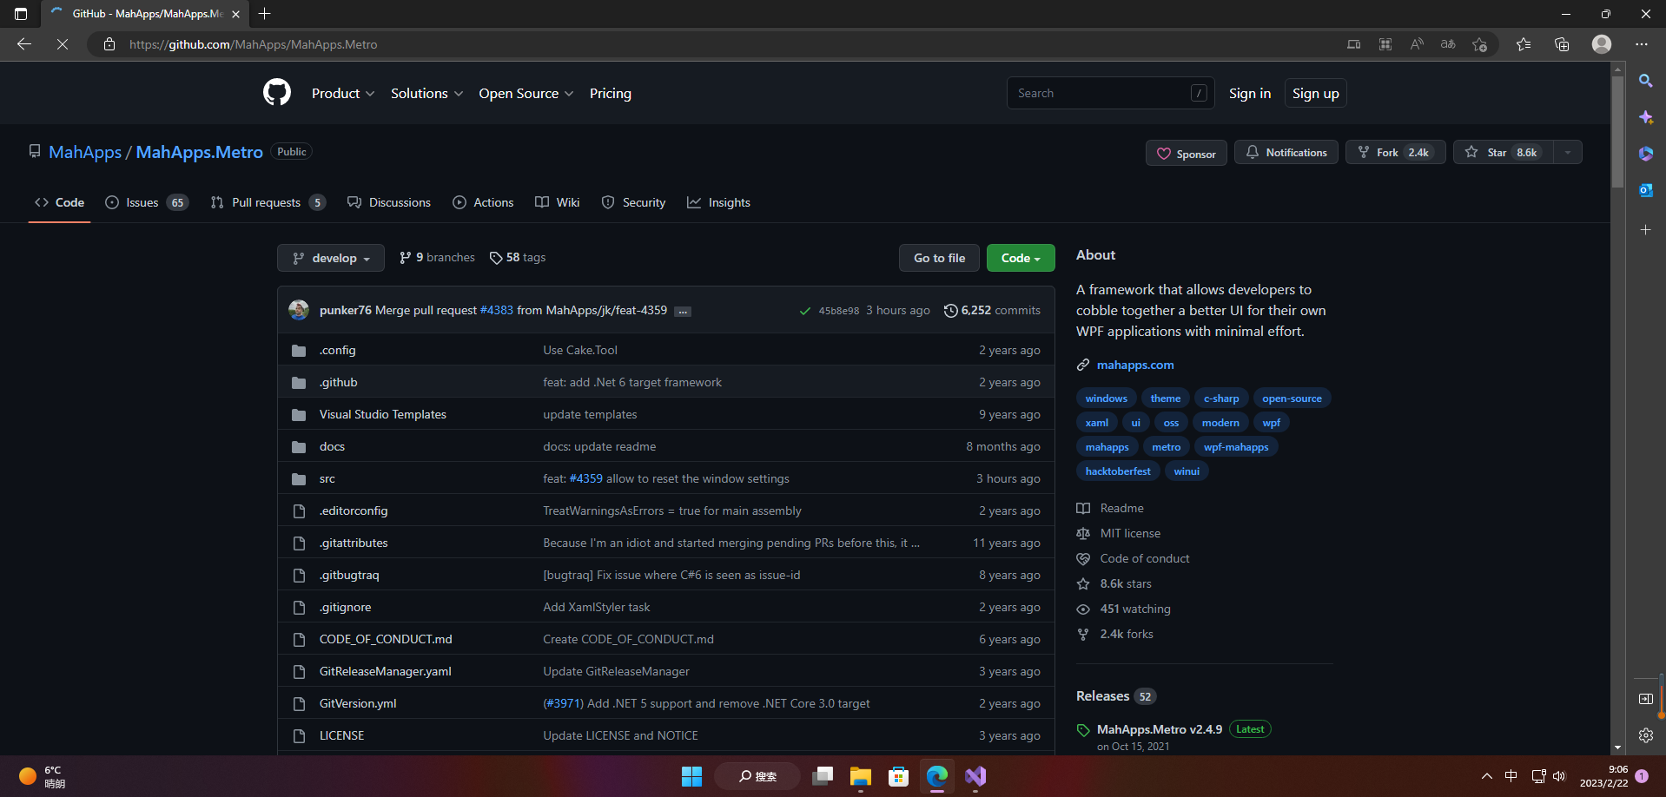Click the Sponsor button
1666x797 pixels.
click(x=1186, y=153)
